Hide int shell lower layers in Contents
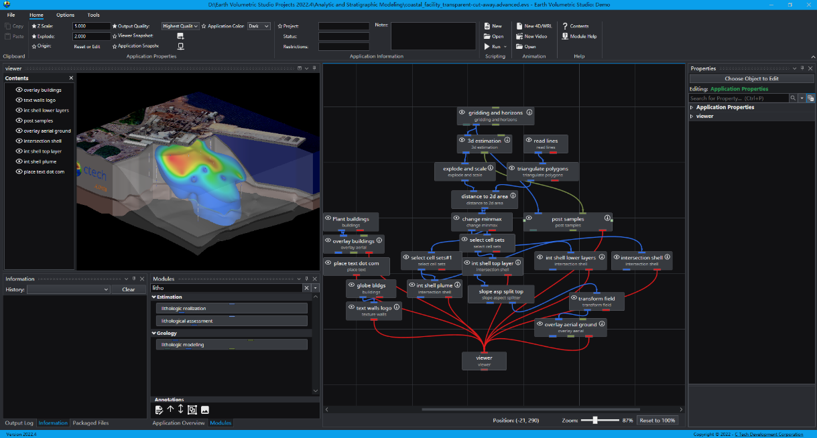This screenshot has width=817, height=438. click(x=19, y=110)
